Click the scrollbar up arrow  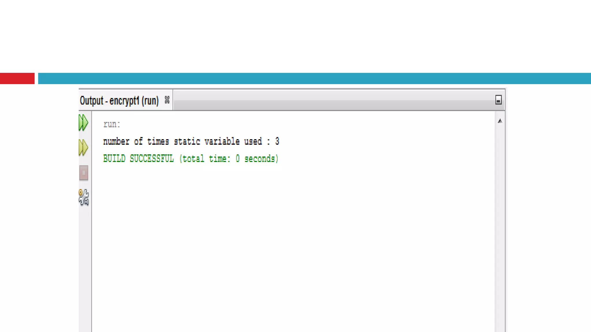[500, 121]
